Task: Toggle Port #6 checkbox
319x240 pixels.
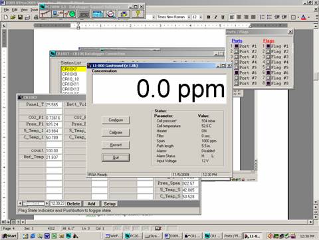Action: tap(237, 72)
